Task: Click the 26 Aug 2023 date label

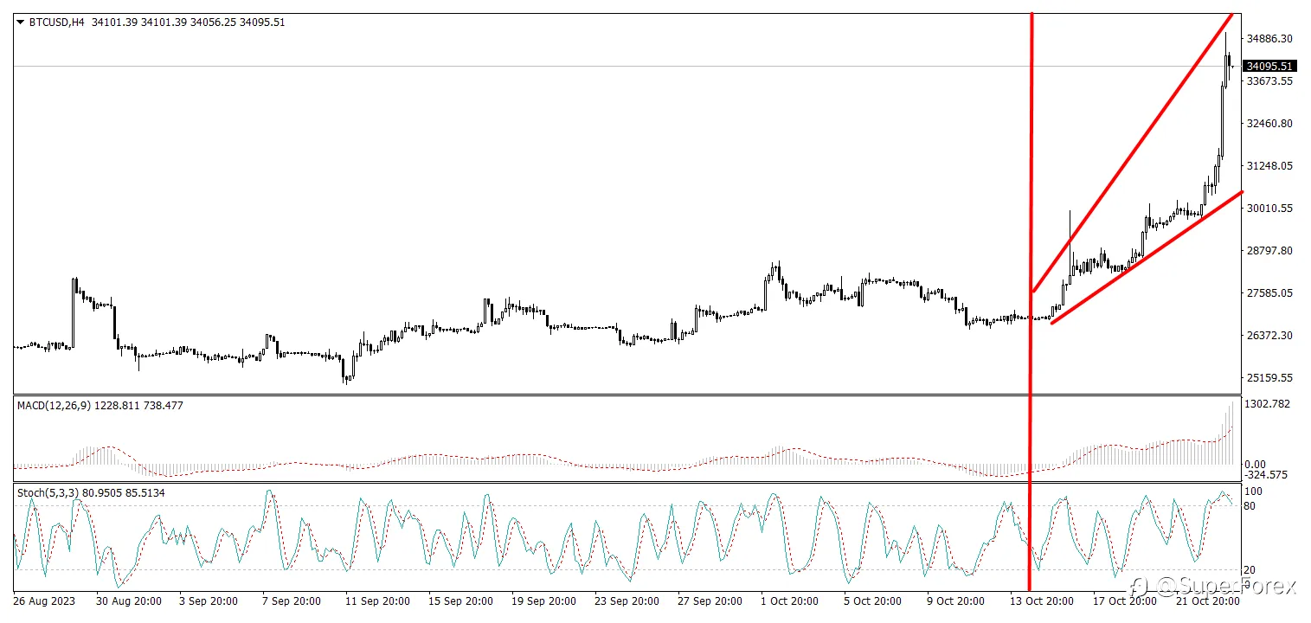Action: pos(44,601)
